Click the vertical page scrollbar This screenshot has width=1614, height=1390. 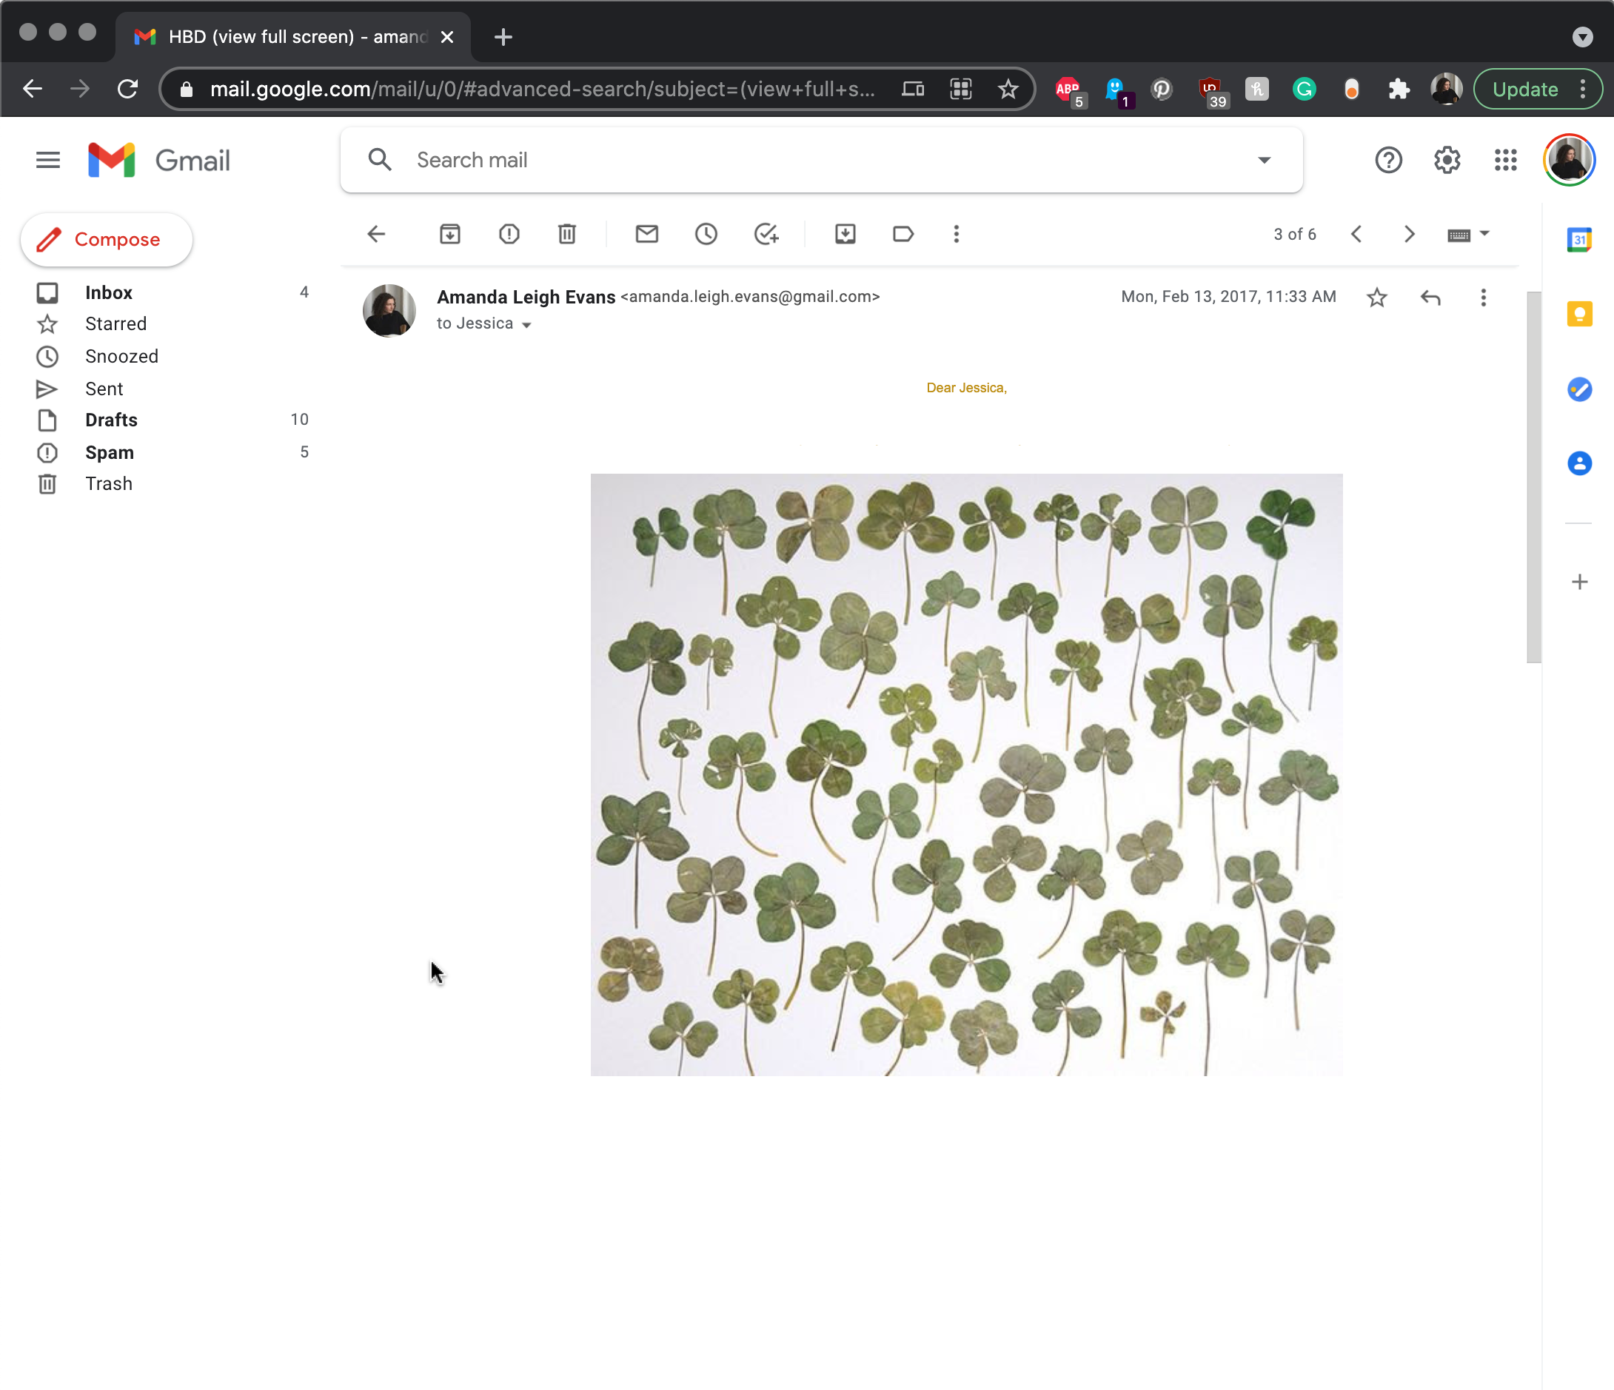pos(1534,477)
